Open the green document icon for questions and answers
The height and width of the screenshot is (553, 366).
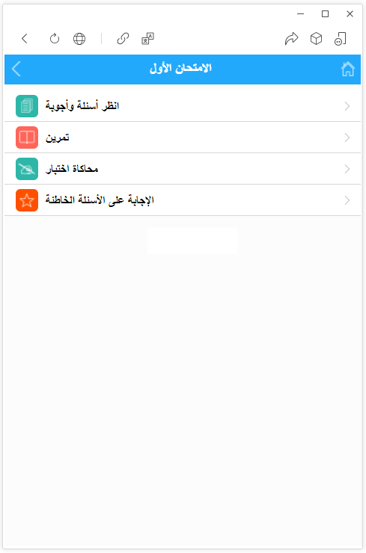pos(27,106)
